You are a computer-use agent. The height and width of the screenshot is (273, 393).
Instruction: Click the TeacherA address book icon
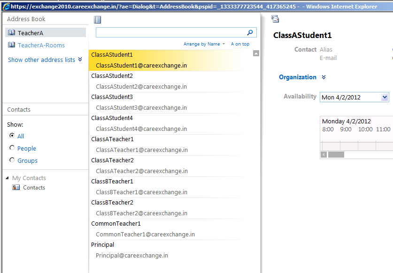tap(12, 32)
